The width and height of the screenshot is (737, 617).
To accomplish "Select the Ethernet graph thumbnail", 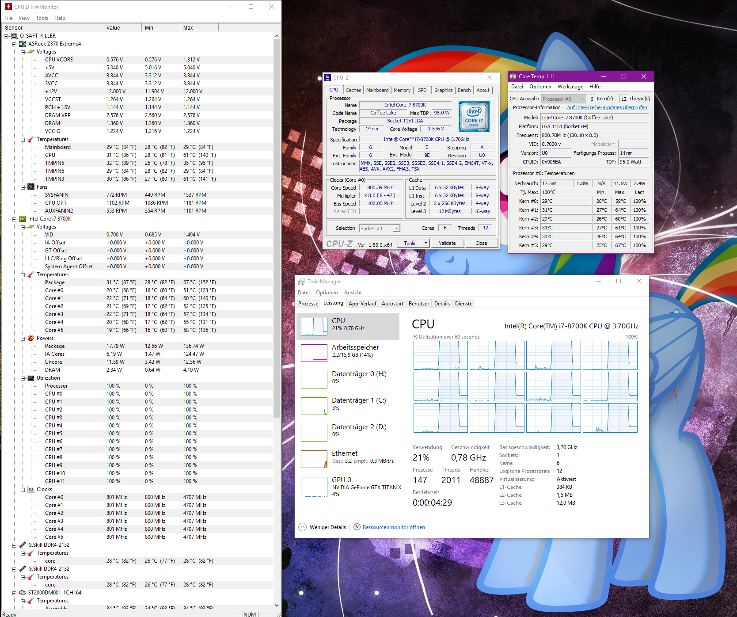I will point(314,459).
